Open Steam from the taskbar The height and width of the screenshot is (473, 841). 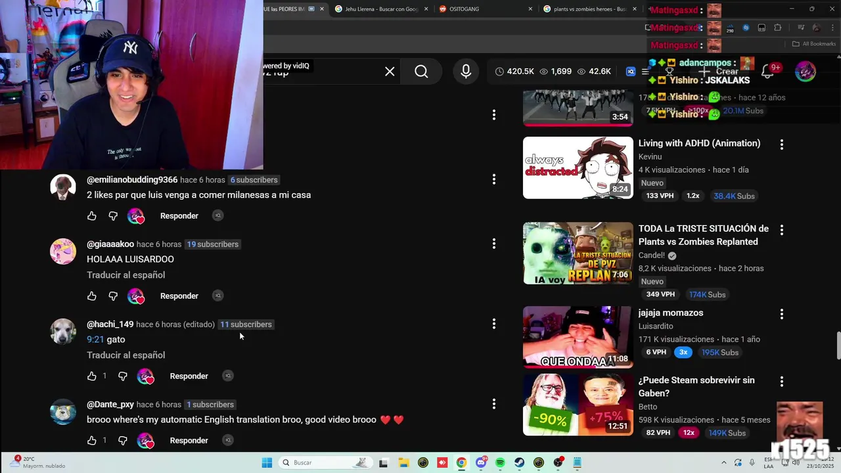(x=519, y=462)
